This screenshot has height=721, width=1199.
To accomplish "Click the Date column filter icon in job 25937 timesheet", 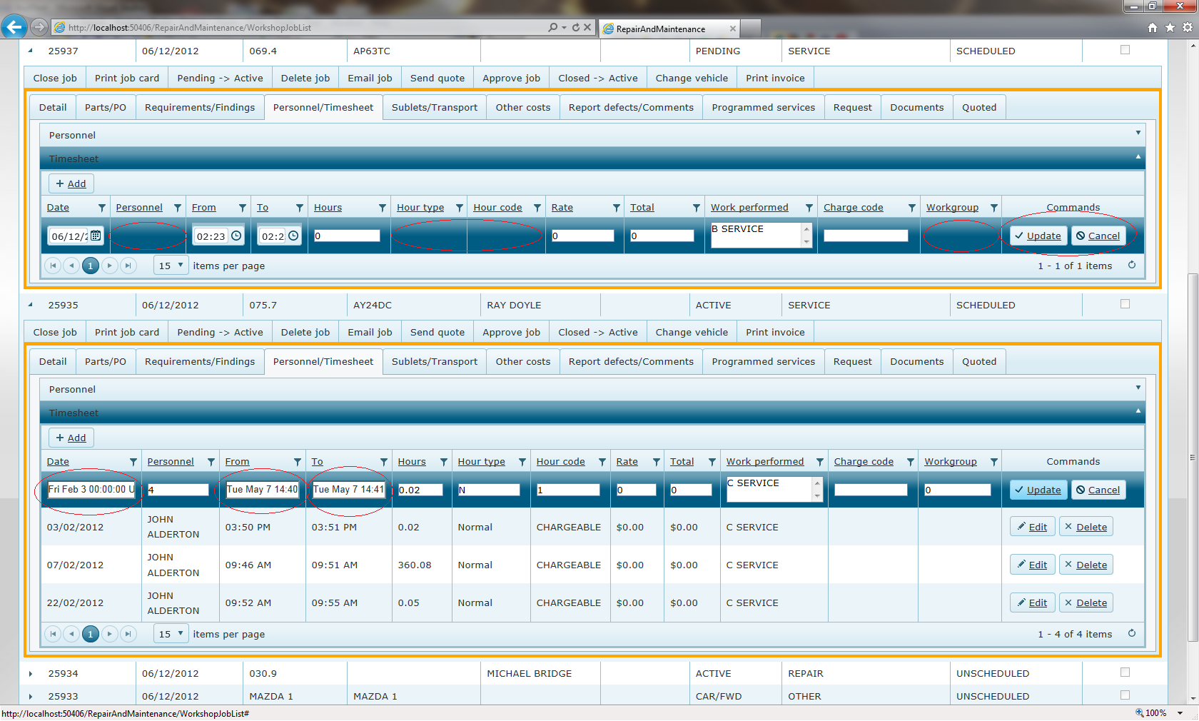I will pyautogui.click(x=101, y=208).
